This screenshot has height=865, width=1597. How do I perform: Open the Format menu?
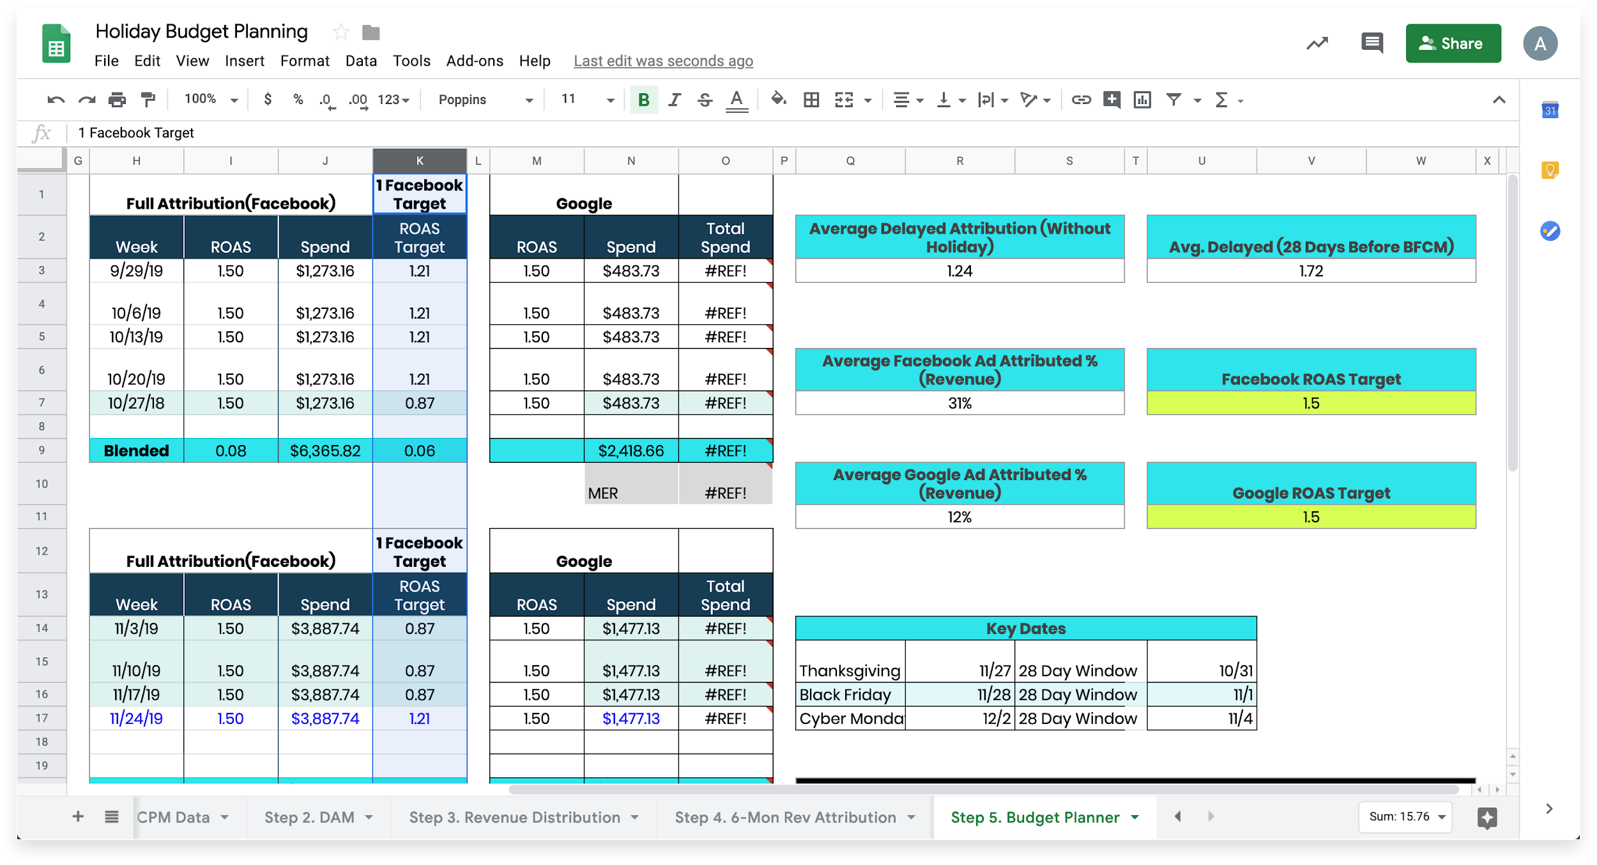305,61
